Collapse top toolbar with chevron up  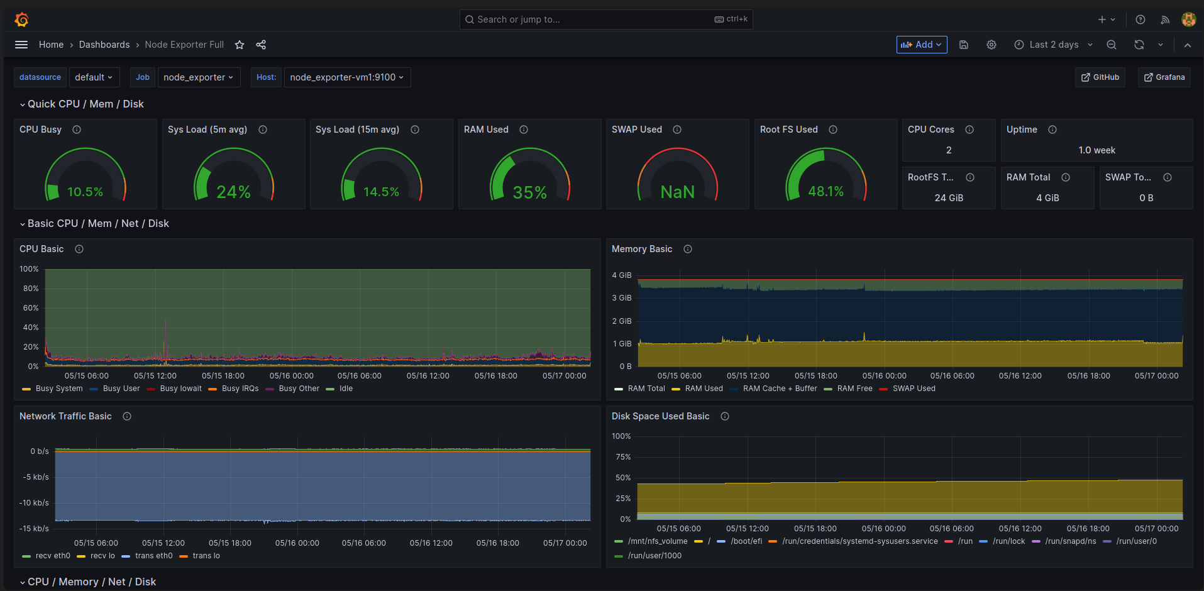1188,45
